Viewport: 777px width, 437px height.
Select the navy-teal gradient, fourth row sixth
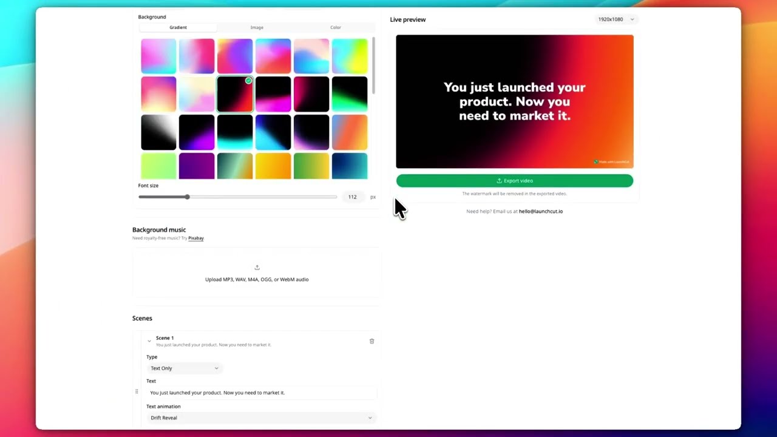pyautogui.click(x=350, y=166)
